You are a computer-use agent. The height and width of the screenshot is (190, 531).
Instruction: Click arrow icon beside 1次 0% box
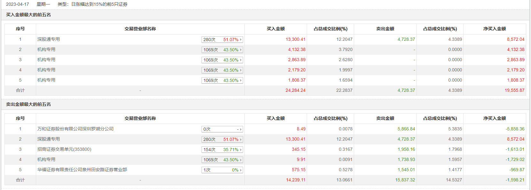[241, 170]
